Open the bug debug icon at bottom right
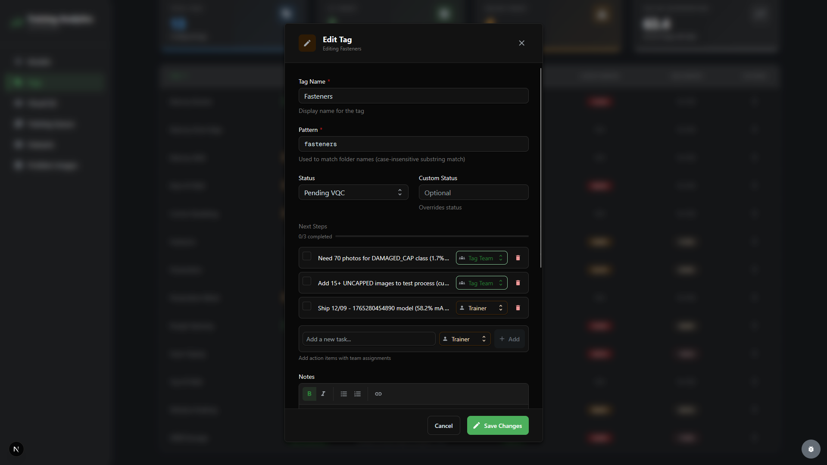The image size is (827, 465). coord(811,449)
